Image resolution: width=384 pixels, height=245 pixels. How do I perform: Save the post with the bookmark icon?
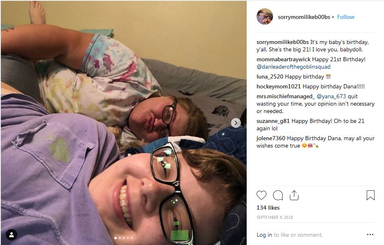[370, 195]
